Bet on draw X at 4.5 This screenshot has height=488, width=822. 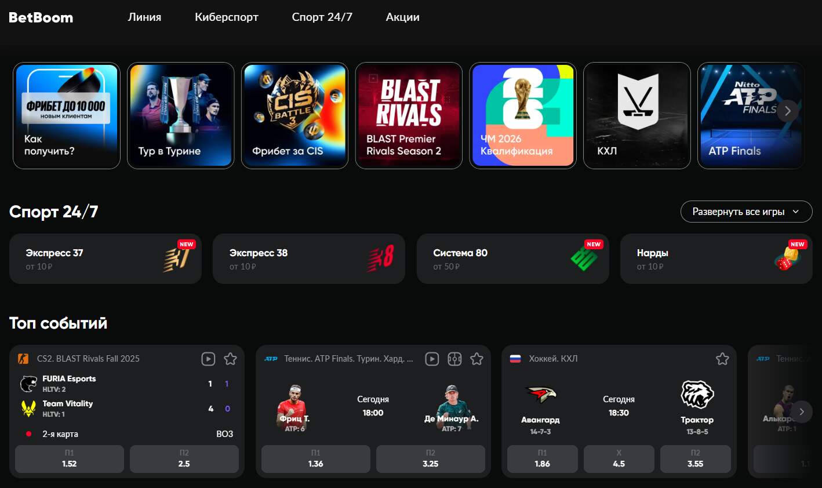[x=619, y=459]
